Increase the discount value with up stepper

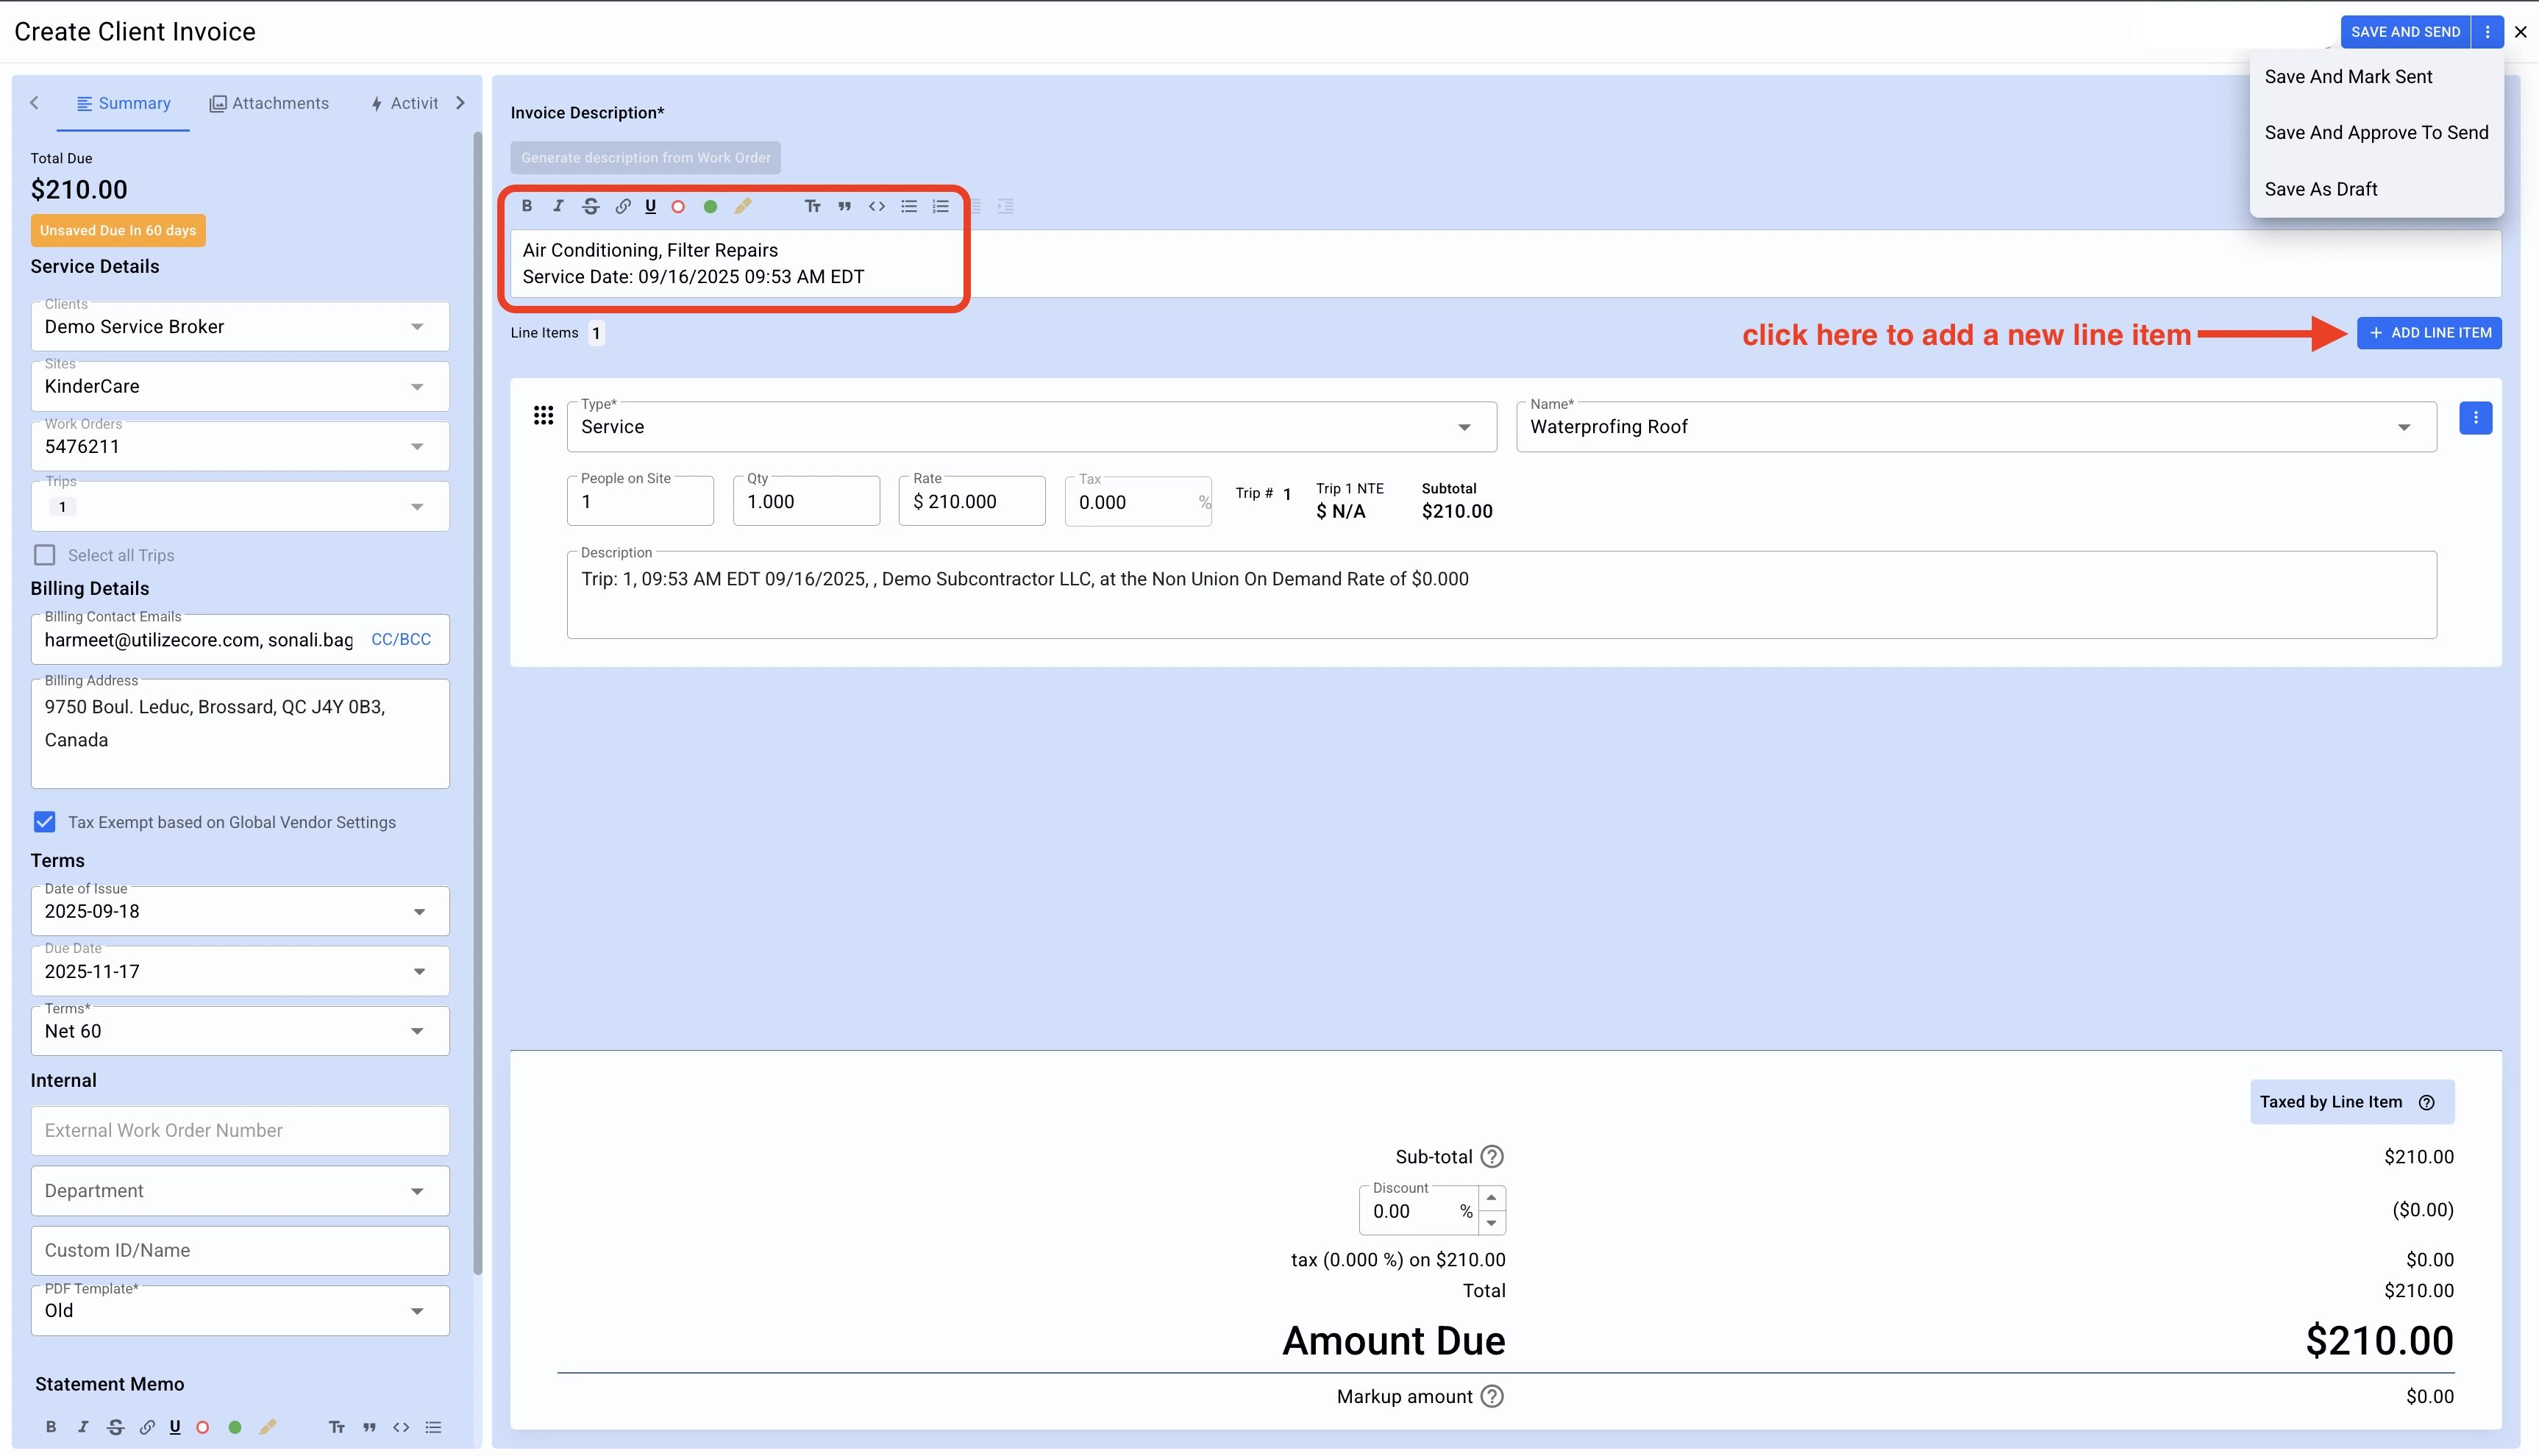coord(1491,1198)
